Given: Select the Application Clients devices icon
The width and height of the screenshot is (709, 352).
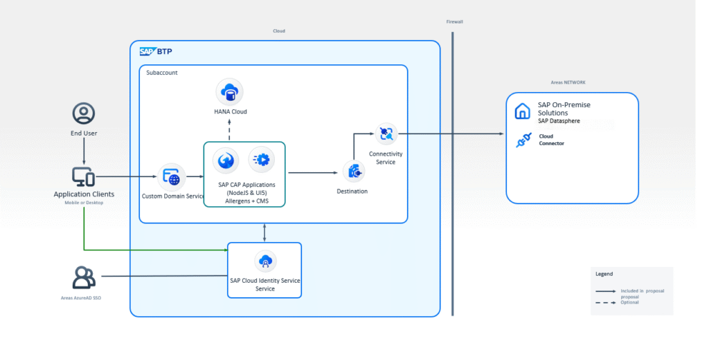Looking at the screenshot, I should coord(84,177).
